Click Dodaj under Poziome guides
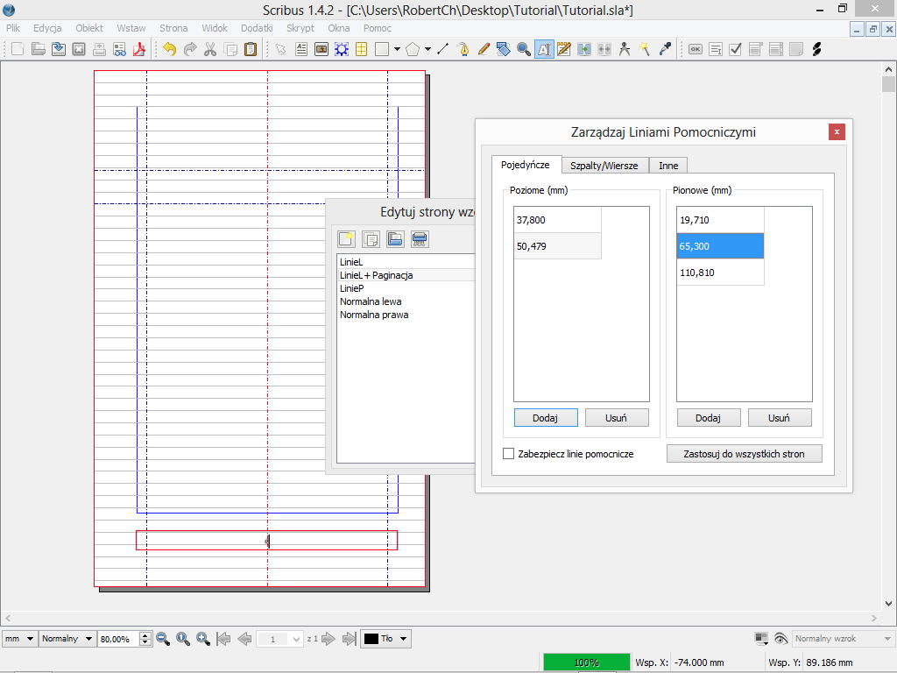Viewport: 897px width, 673px height. (545, 418)
